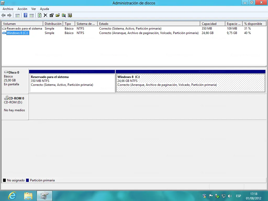Viewport: 268px width, 201px height.
Task: Open Internet Explorer from the taskbar
Action: point(12,196)
